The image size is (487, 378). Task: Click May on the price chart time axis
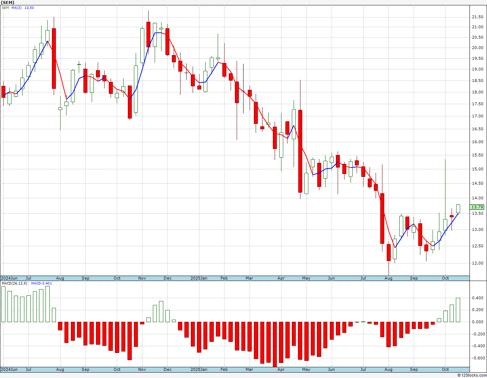(306, 278)
